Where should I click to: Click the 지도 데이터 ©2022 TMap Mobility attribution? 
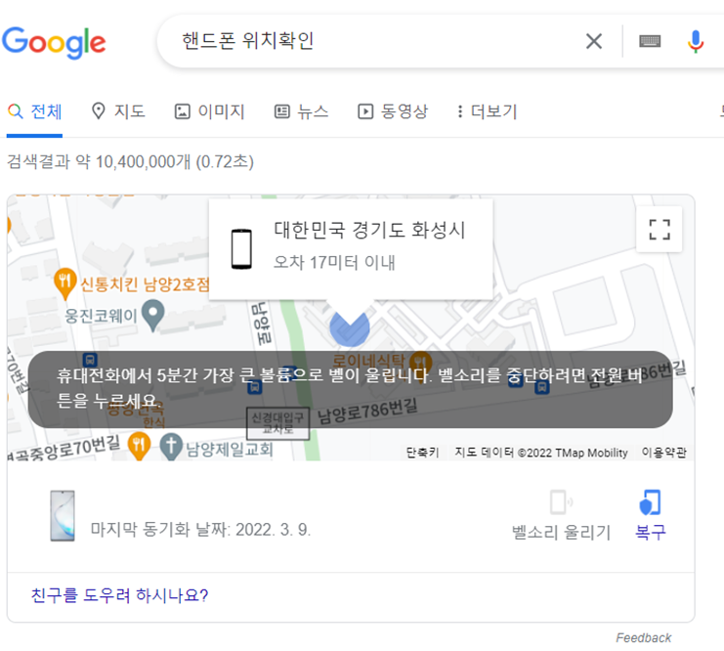(x=540, y=453)
